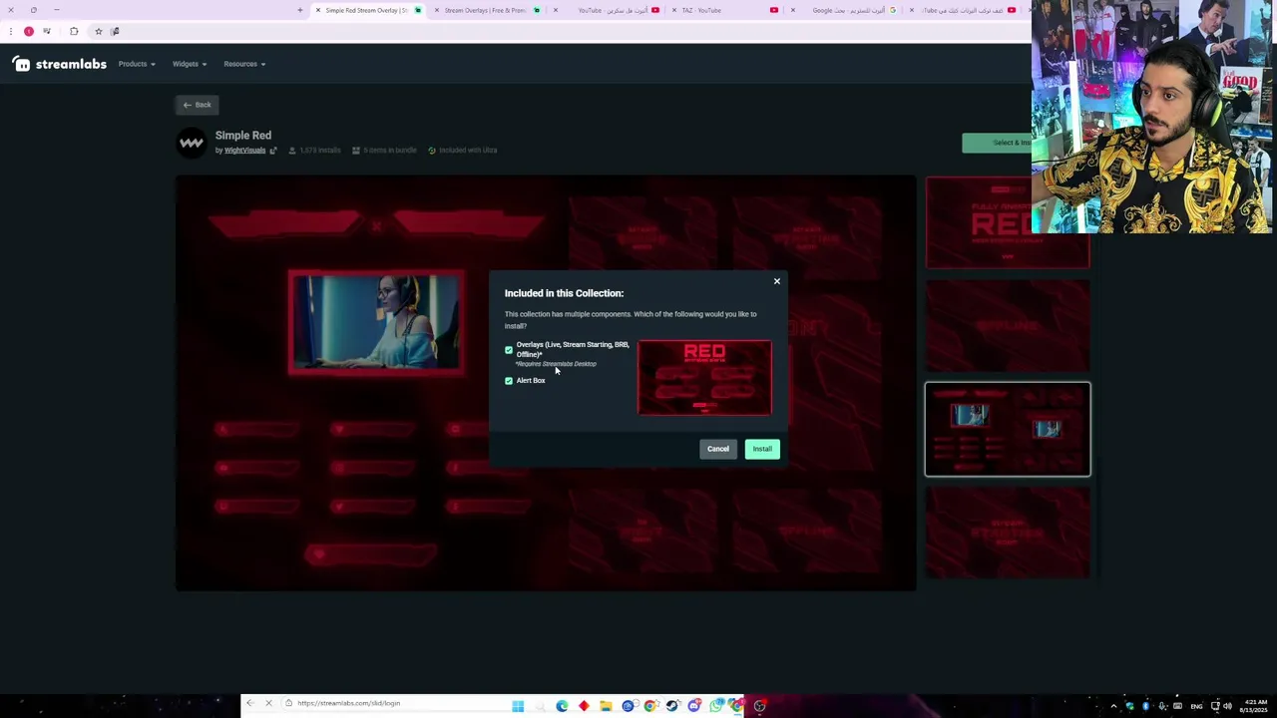Close the TAZ - YouTube tab

(674, 10)
